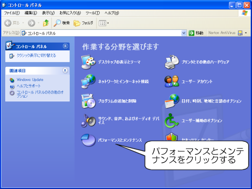Click the classic view switch icon
252x189 pixels.
(x=12, y=56)
